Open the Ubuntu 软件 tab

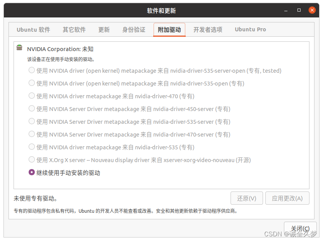(x=33, y=30)
